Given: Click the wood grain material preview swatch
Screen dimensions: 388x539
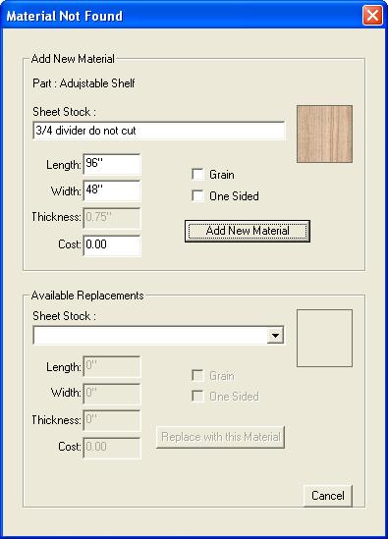Looking at the screenshot, I should point(324,134).
